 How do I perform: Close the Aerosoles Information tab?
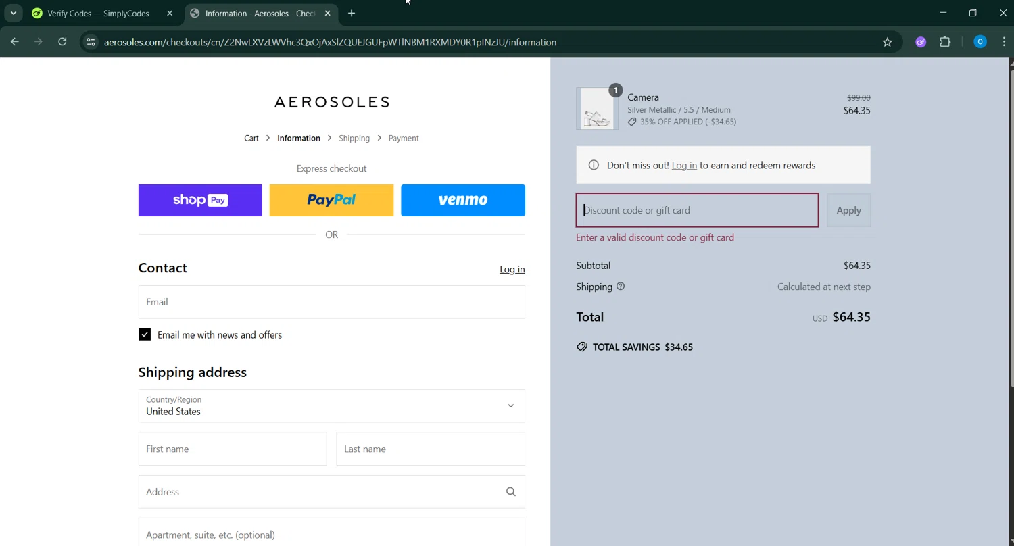(328, 13)
